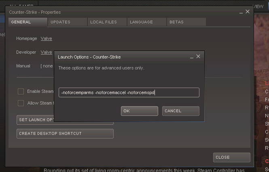The image size is (269, 172).
Task: Close the Counter-Strike Properties window with the Close button
Action: [x=232, y=157]
